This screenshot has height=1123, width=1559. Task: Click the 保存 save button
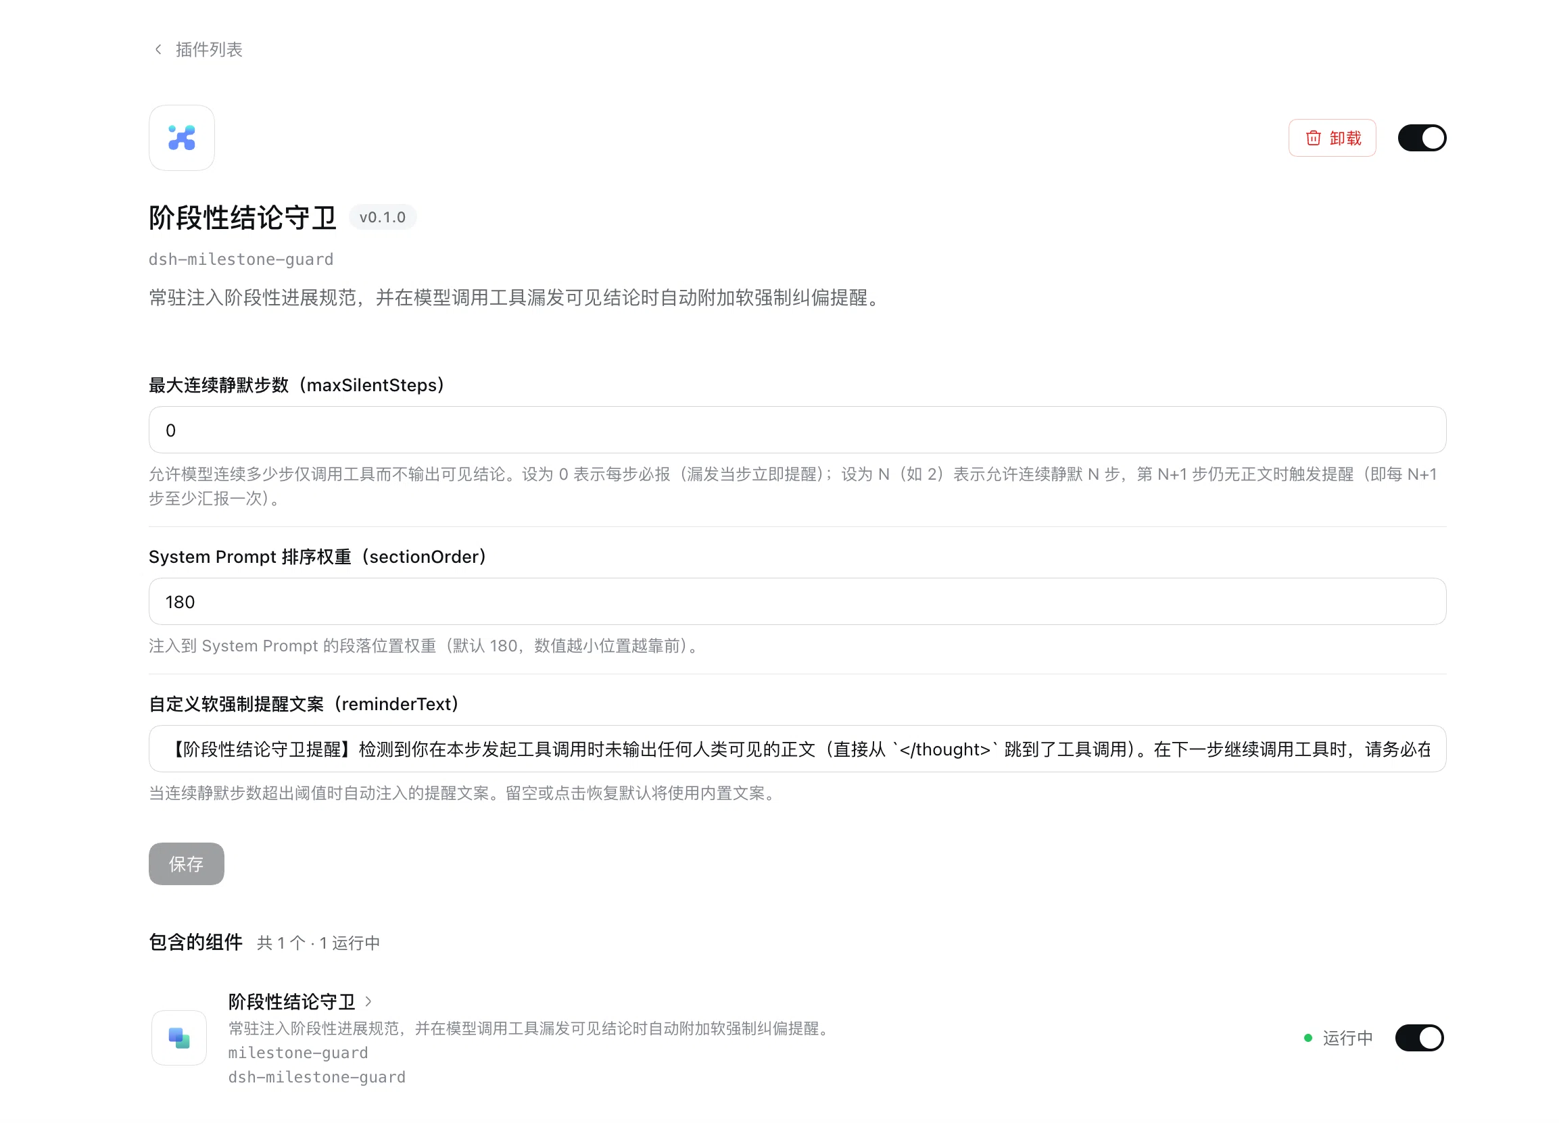pos(187,865)
